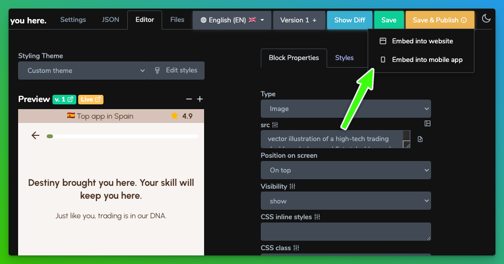504x264 pixels.
Task: Click the sliders icon next to CSS inline styles
Action: (x=317, y=217)
